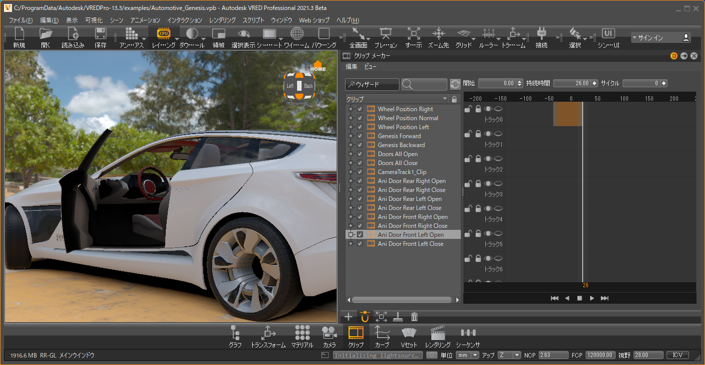Open the カーブ curve editor icon
The image size is (705, 365).
point(382,333)
